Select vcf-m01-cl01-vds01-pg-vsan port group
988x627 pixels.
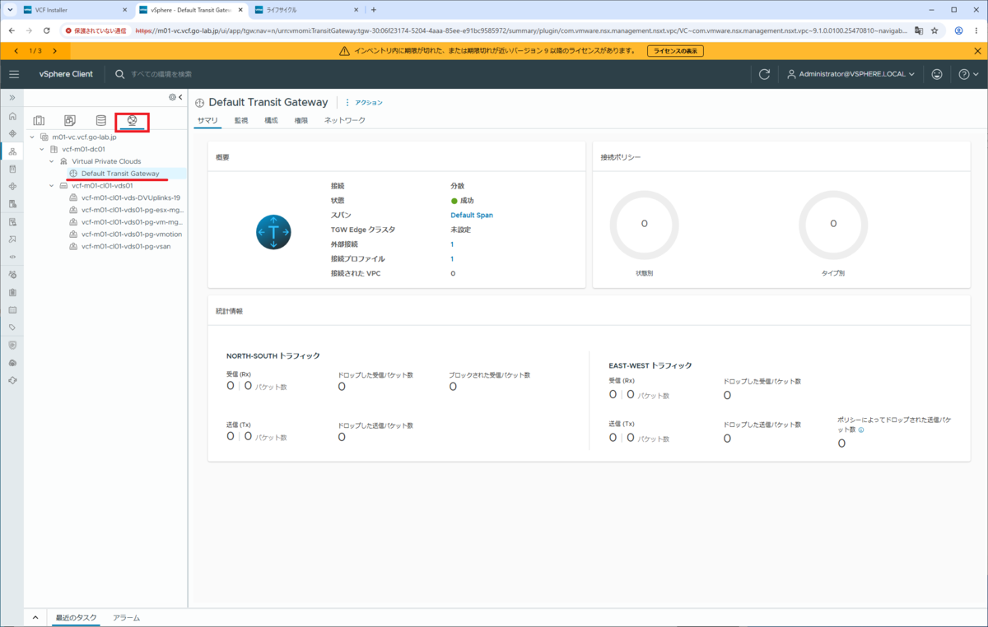(125, 246)
